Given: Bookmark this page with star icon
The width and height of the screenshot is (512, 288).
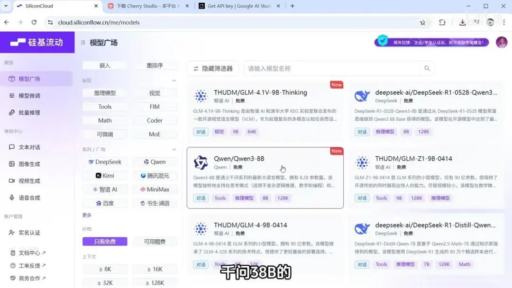Looking at the screenshot, I should 422,22.
